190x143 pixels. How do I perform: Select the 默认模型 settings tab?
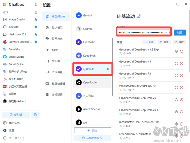pos(56,28)
